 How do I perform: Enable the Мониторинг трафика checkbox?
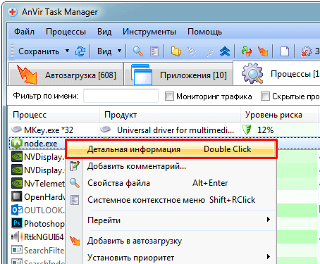pos(169,96)
